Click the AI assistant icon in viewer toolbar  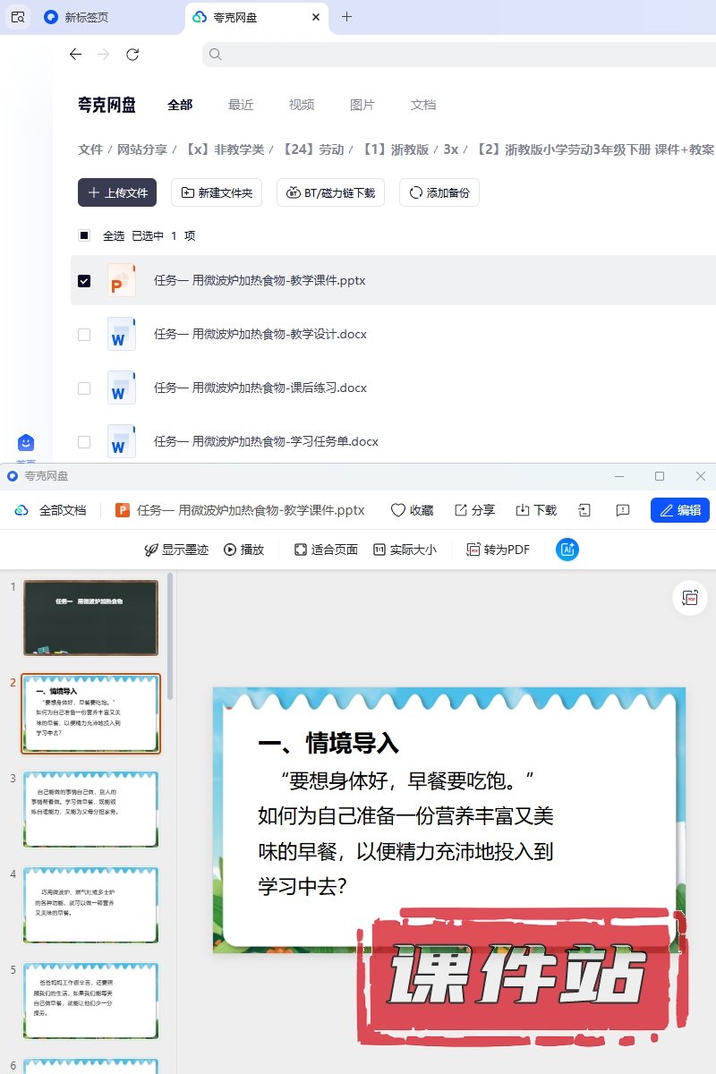tap(567, 550)
